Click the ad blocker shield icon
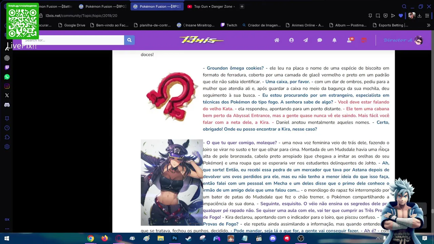This screenshot has height=244, width=434. (386, 16)
